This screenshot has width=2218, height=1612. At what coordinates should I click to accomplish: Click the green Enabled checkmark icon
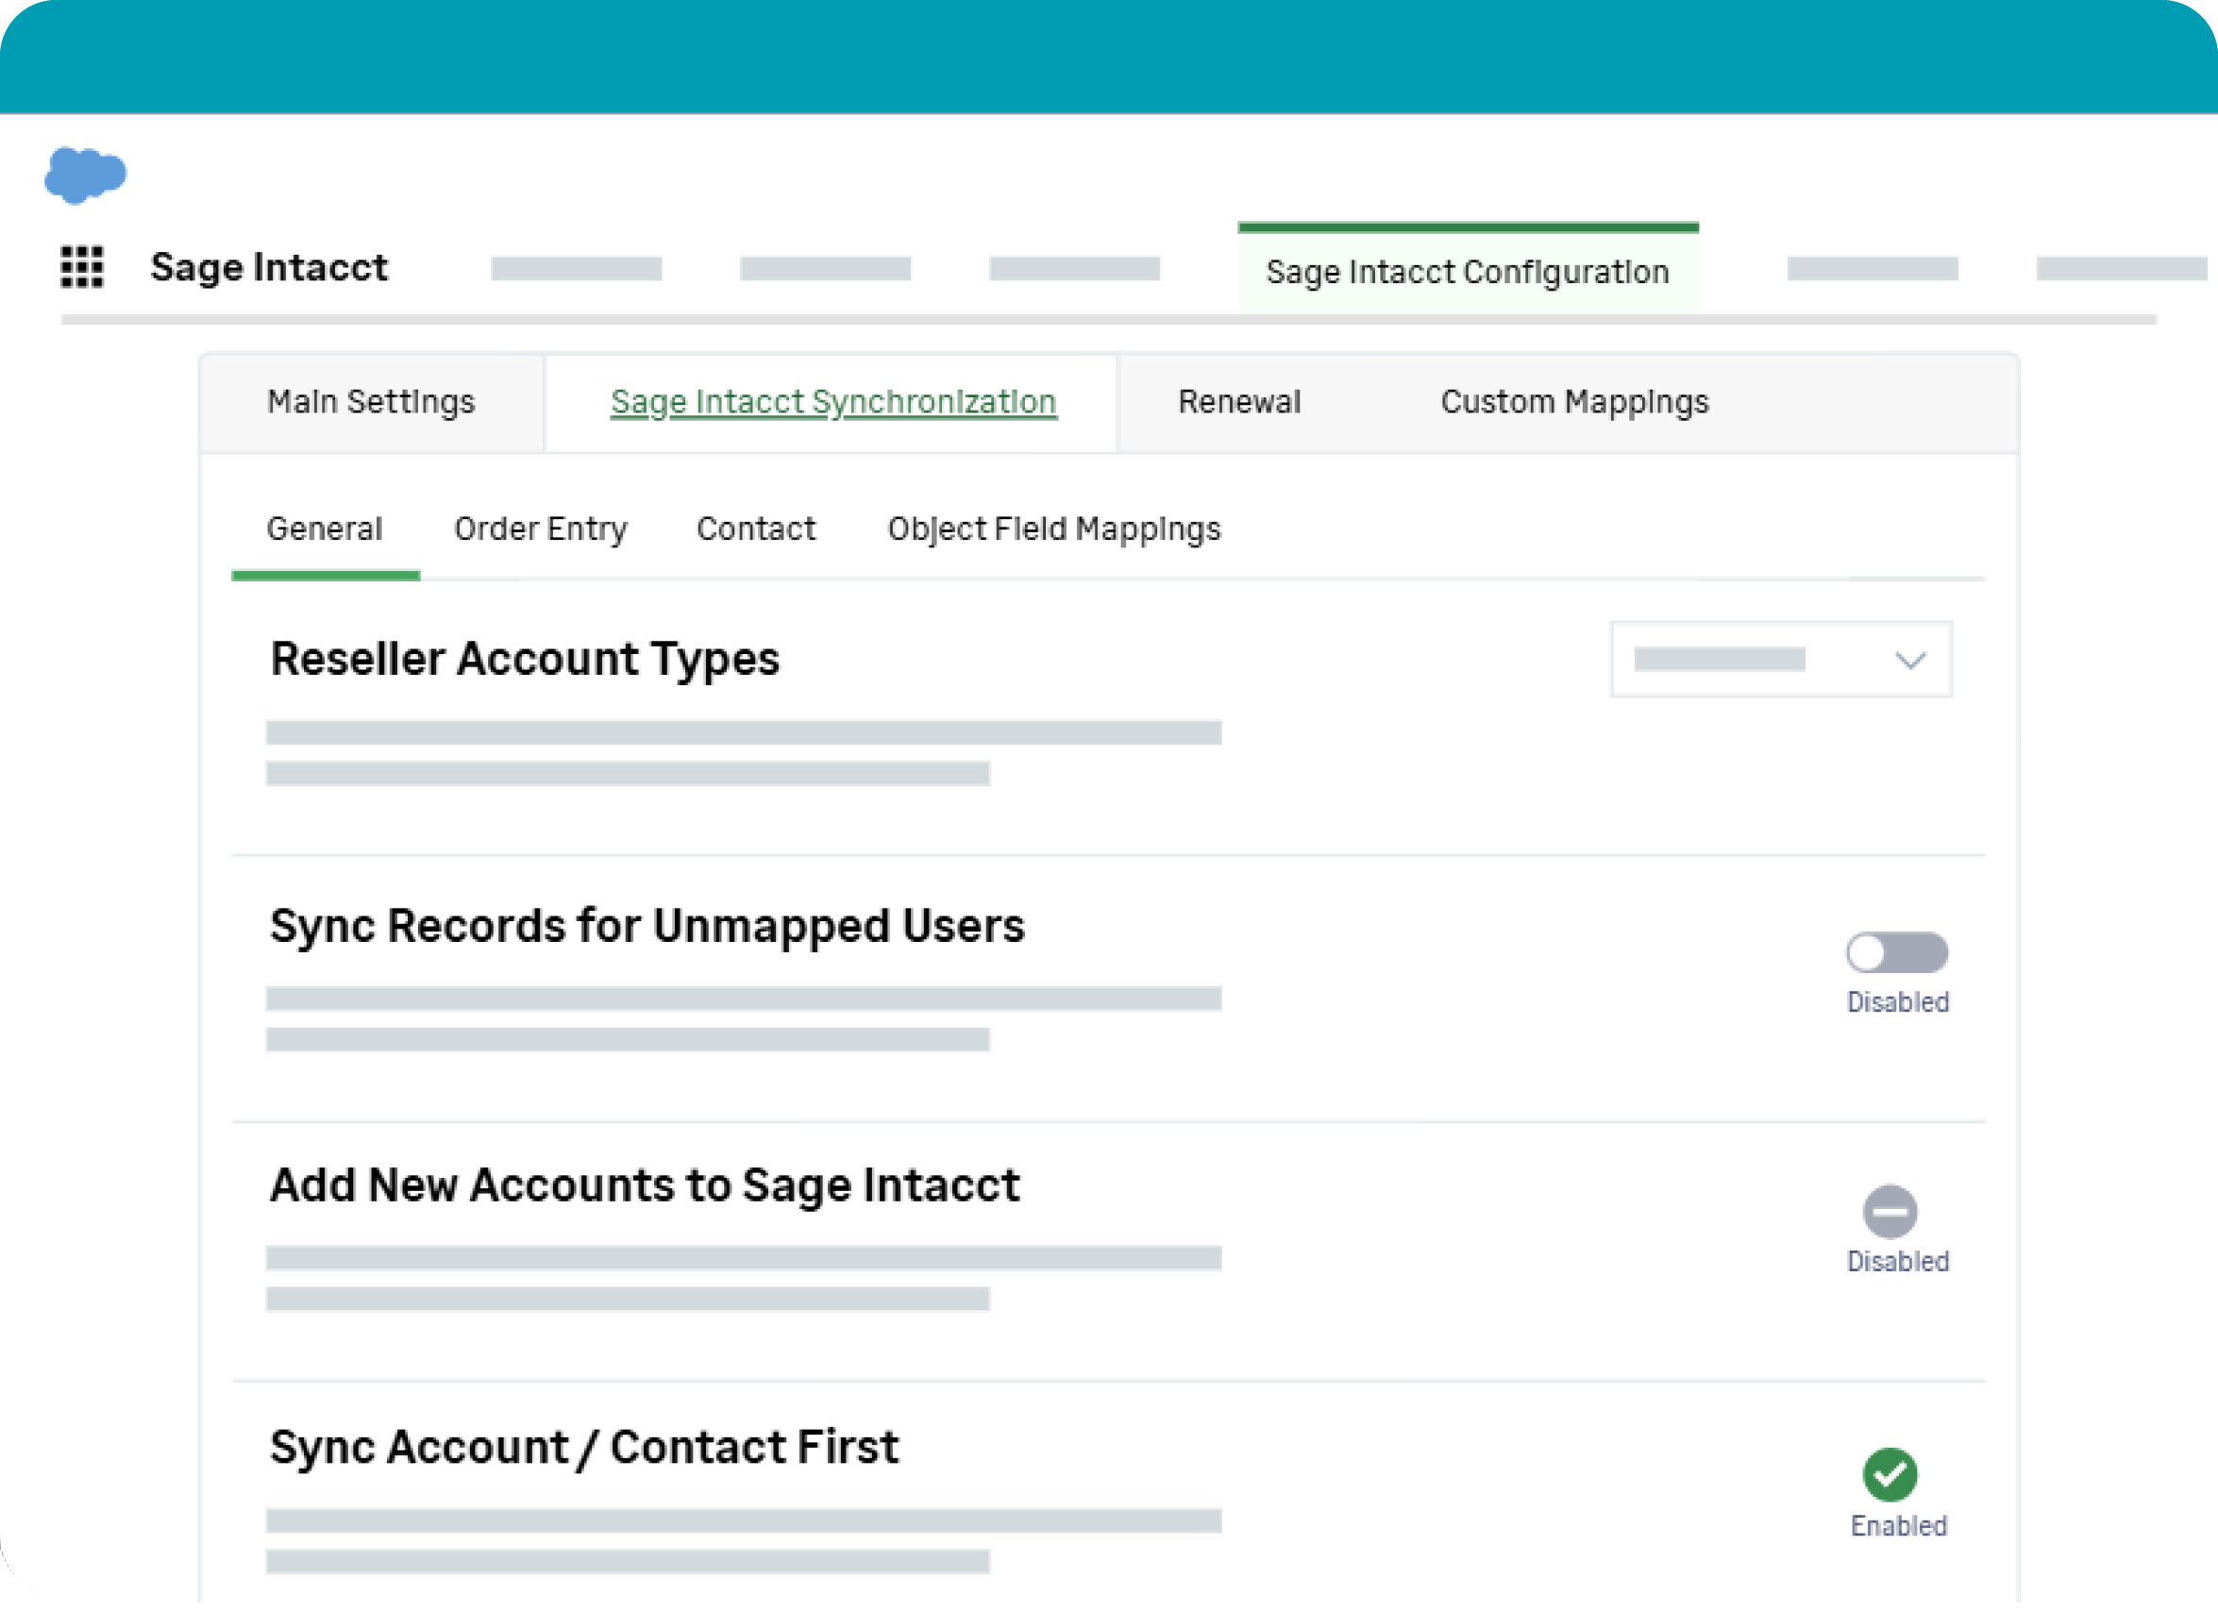click(x=1890, y=1474)
